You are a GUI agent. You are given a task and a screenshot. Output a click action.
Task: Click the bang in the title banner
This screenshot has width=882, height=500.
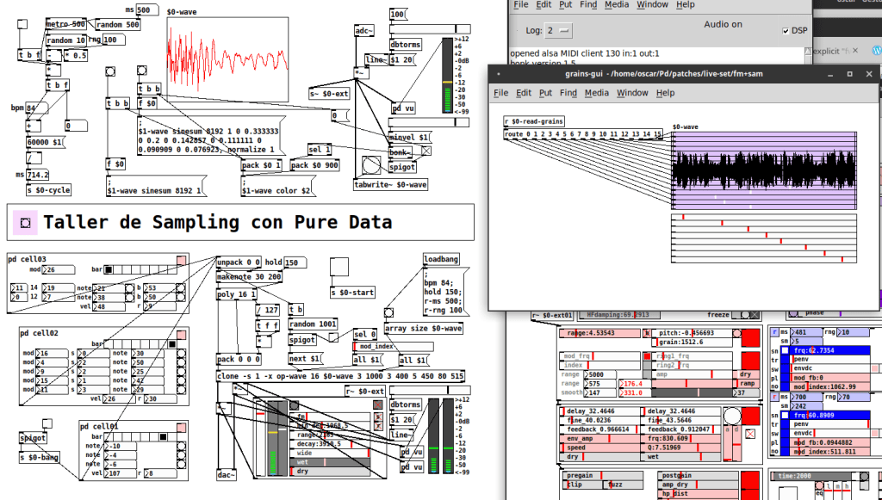25,223
